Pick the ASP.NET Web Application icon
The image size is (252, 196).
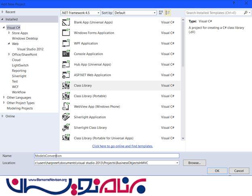tap(66, 75)
